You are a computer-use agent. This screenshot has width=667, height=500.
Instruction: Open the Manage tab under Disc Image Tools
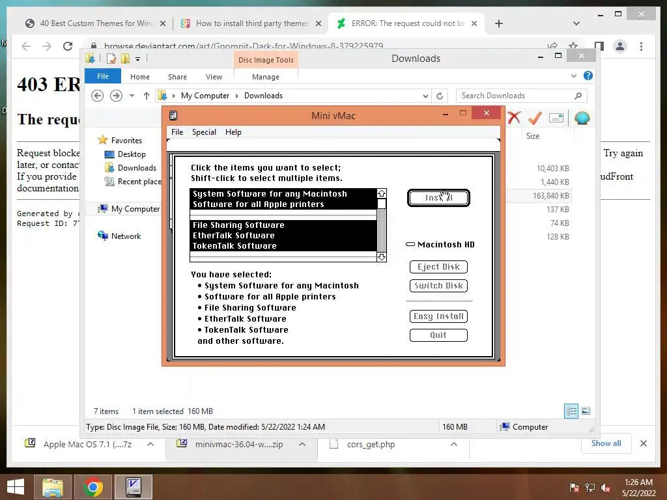coord(266,77)
